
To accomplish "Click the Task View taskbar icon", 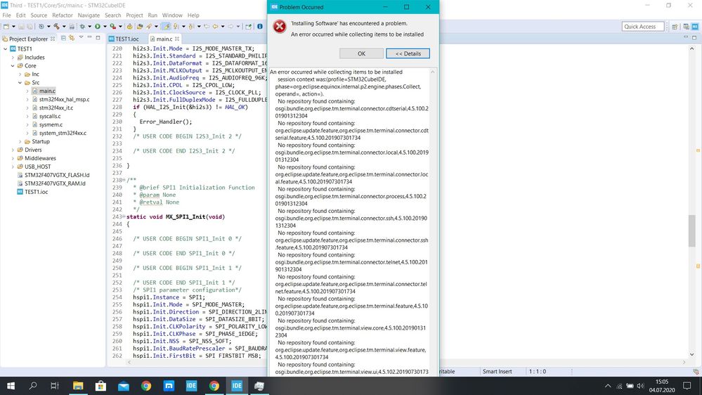I will pos(55,386).
